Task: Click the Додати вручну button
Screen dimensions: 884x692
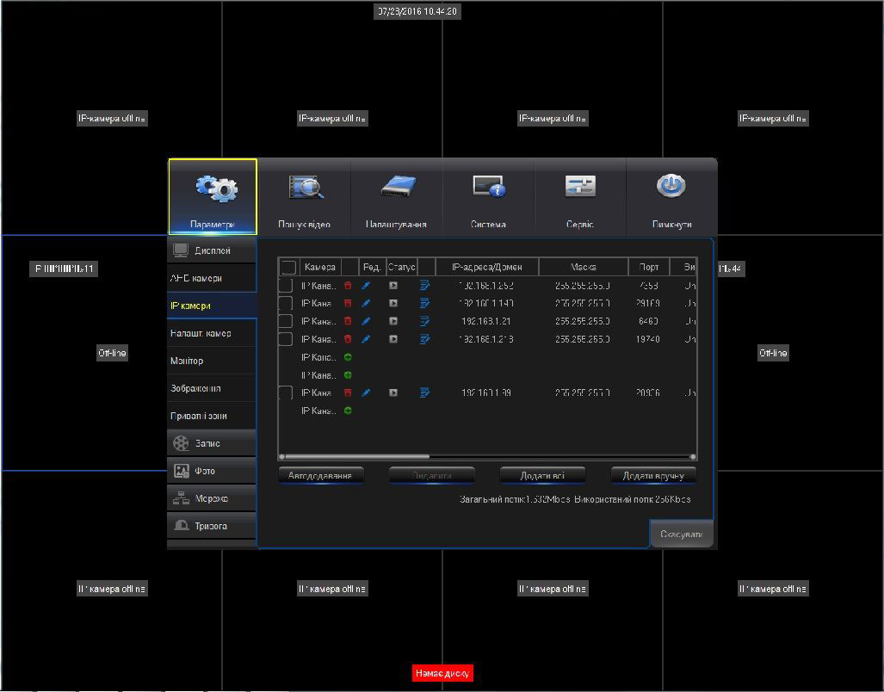Action: [653, 475]
